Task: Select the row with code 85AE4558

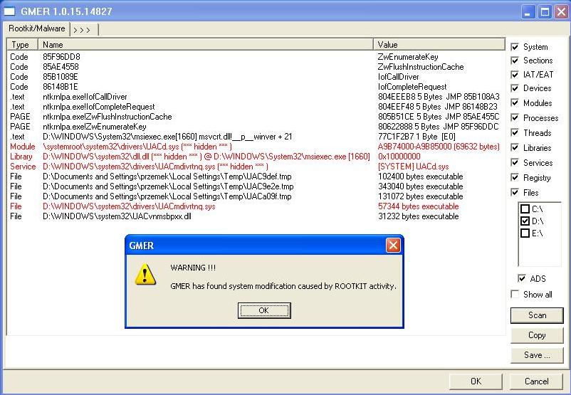Action: [256, 67]
